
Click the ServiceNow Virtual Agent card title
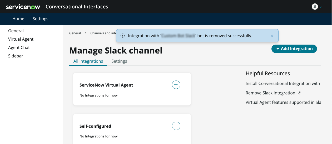tap(106, 85)
